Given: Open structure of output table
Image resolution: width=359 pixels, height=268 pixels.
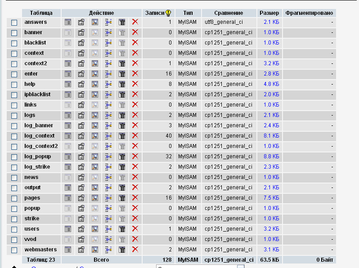Looking at the screenshot, I should coord(81,188).
